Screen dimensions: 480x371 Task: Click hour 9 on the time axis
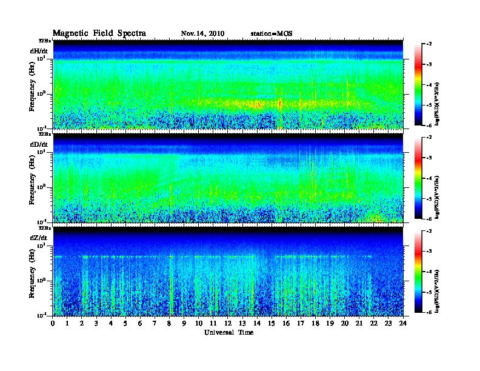184,324
